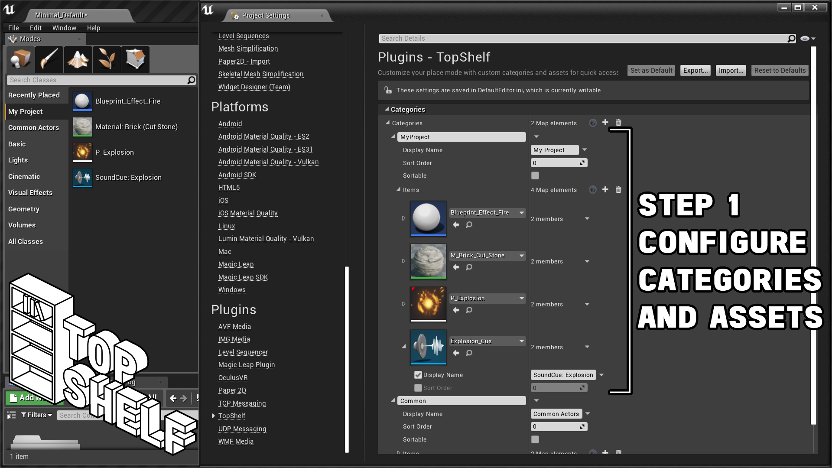
Task: Click the Export... button
Action: click(695, 70)
